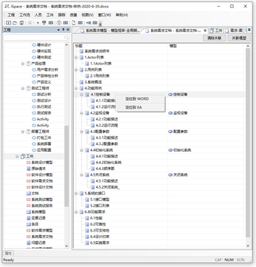Select the 打包工件 activity in project tree
Image resolution: width=256 pixels, height=267 pixels.
tap(42, 138)
